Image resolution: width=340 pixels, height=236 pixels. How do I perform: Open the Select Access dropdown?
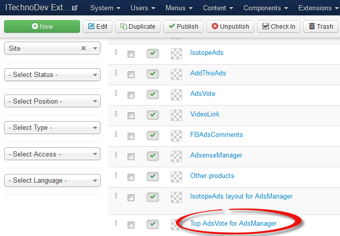pos(52,154)
